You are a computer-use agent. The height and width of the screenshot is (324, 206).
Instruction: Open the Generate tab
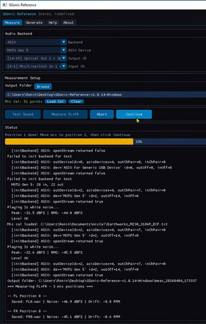click(34, 23)
